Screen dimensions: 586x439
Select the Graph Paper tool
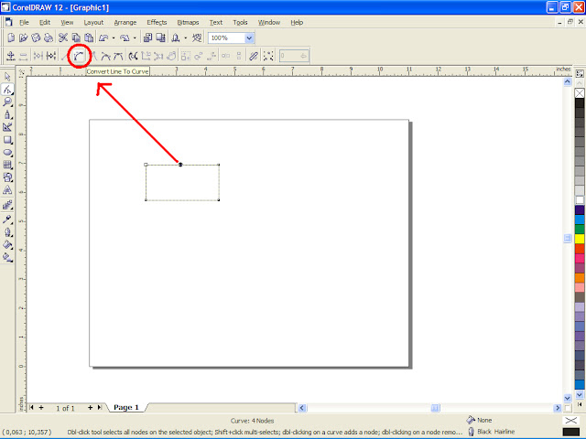pos(7,165)
